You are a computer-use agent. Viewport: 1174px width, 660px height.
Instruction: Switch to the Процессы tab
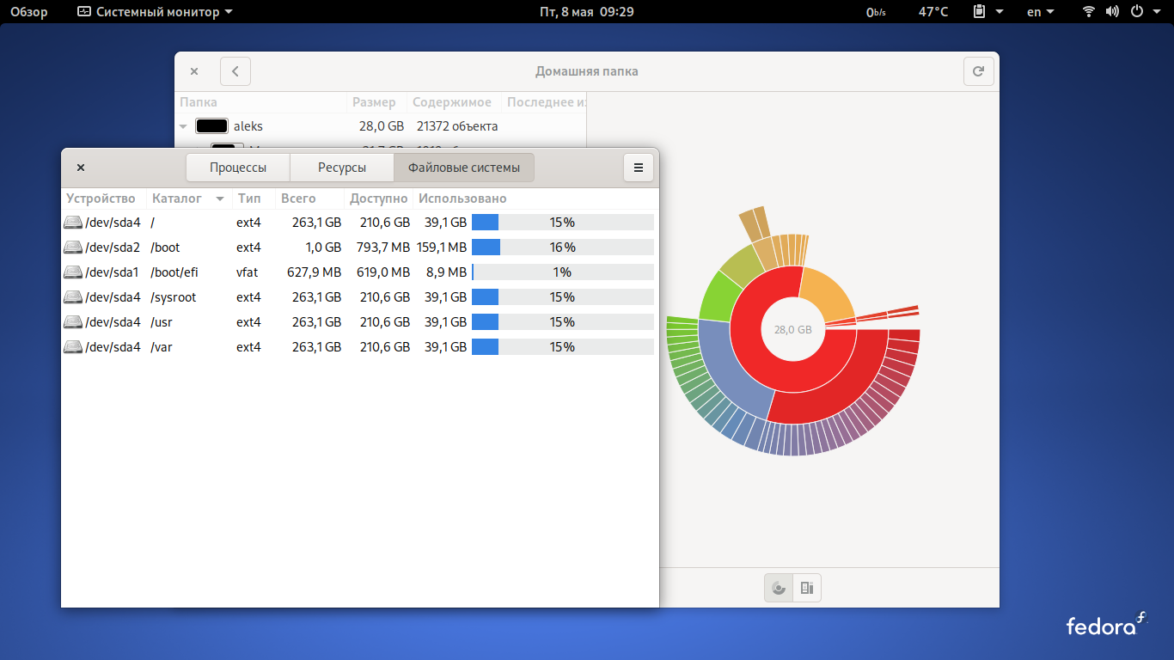point(238,168)
